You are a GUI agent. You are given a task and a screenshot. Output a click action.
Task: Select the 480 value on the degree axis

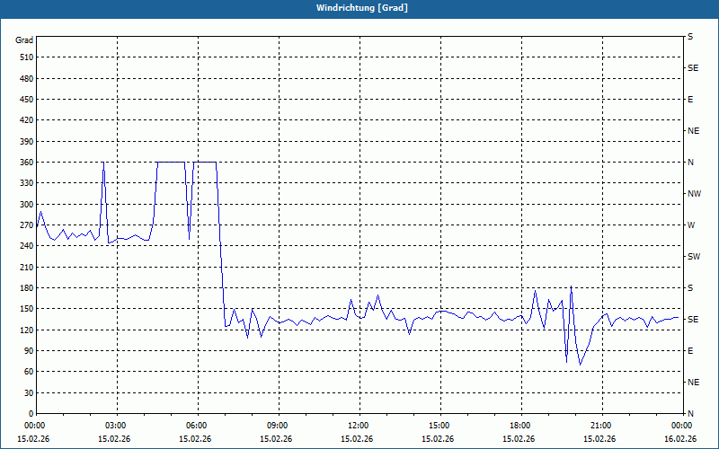[26, 78]
